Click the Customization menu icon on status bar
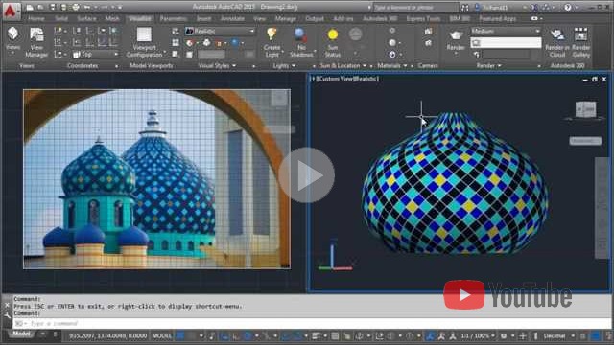The width and height of the screenshot is (614, 345). 608,335
